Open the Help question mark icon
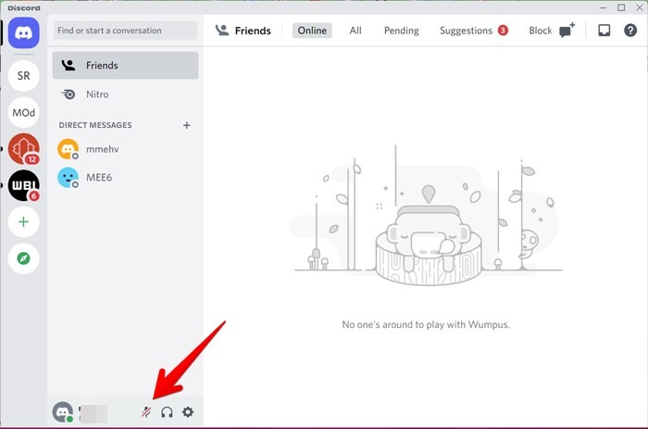This screenshot has height=429, width=648. 630,31
